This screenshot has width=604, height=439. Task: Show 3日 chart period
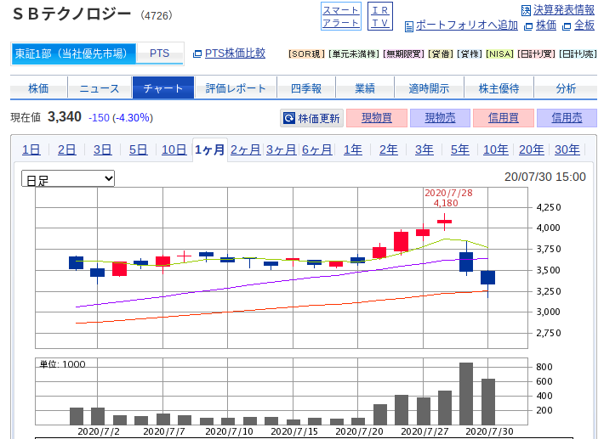(102, 149)
